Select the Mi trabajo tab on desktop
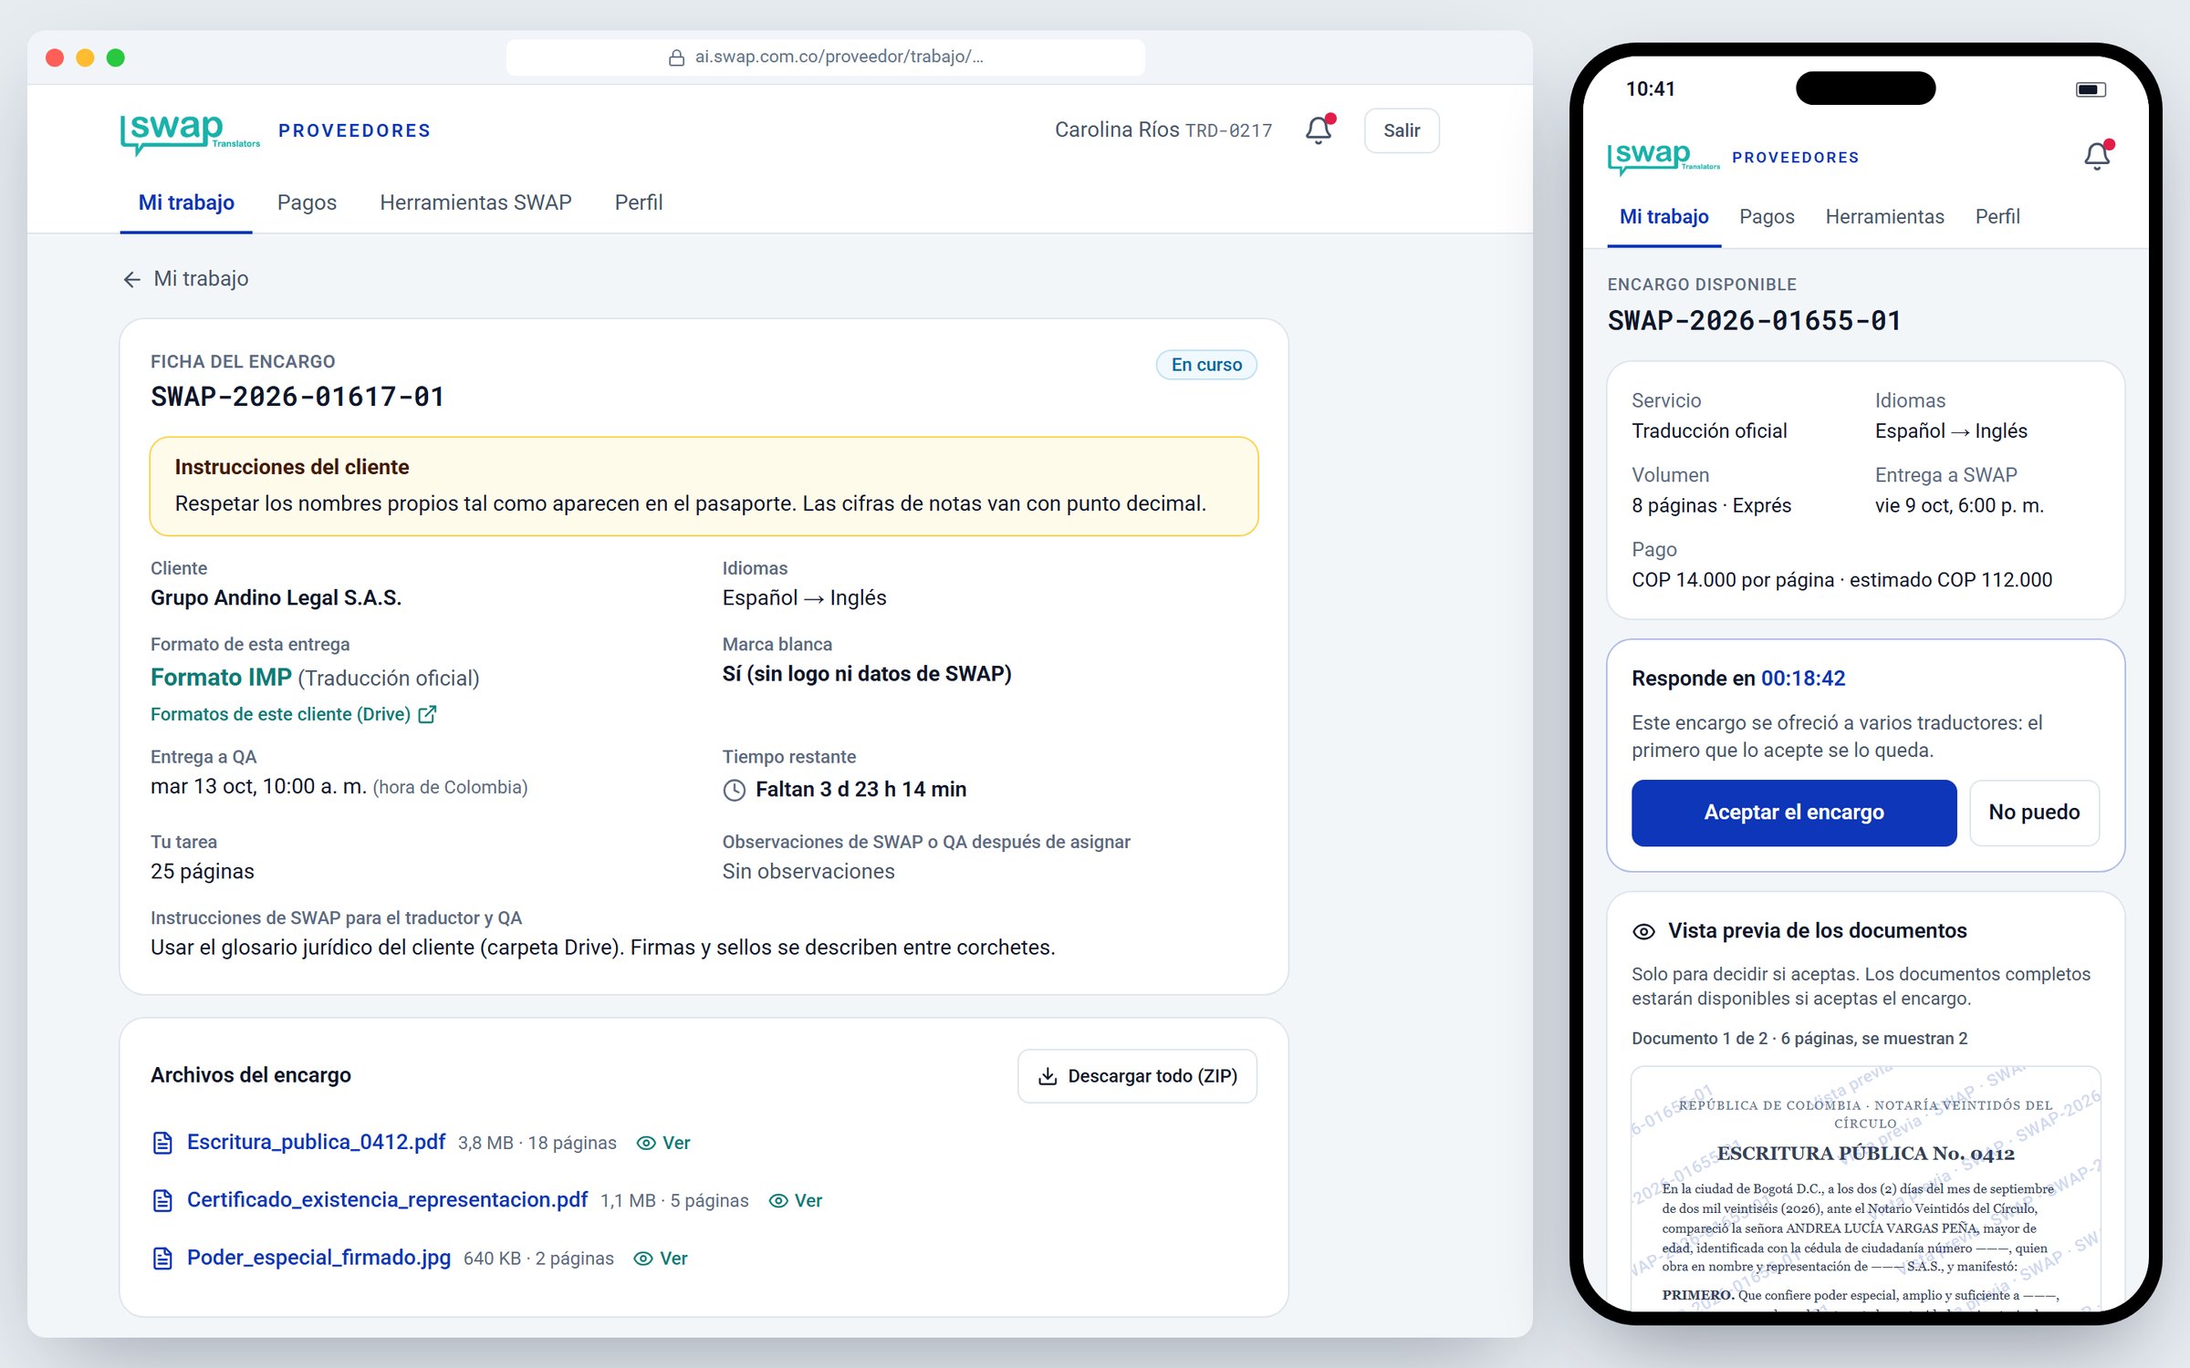2190x1368 pixels. tap(186, 202)
